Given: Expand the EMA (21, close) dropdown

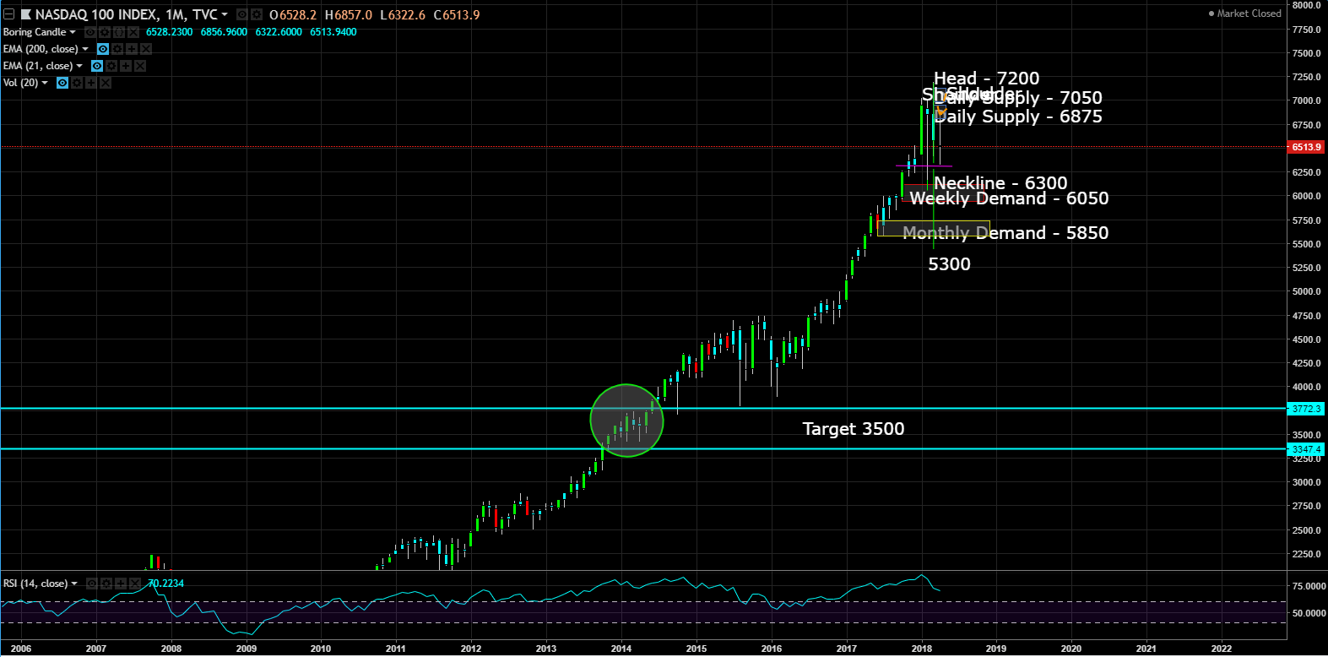Looking at the screenshot, I should (79, 66).
